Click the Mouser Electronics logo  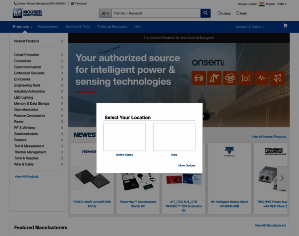click(28, 13)
